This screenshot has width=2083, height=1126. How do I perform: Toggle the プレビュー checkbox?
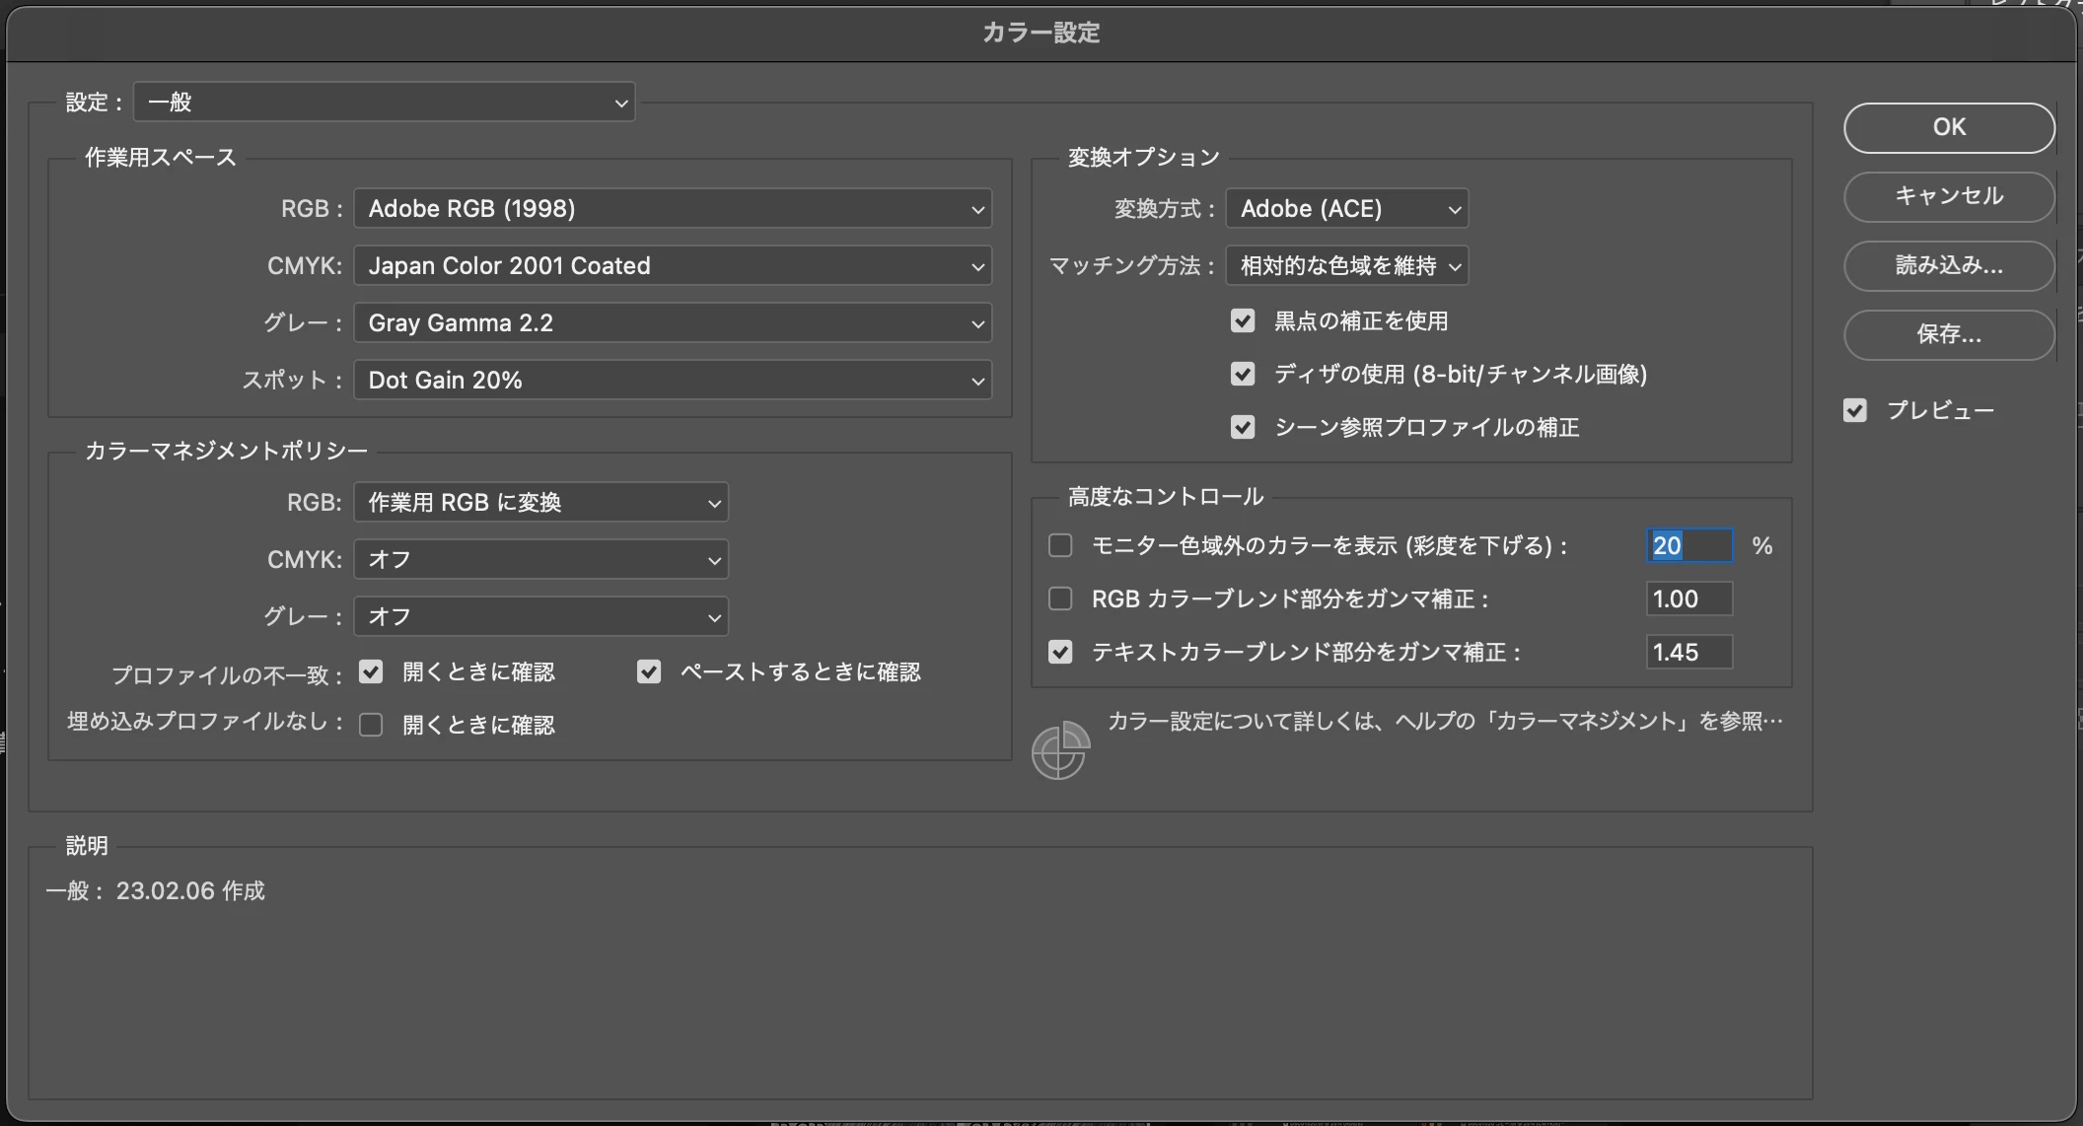click(x=1855, y=410)
